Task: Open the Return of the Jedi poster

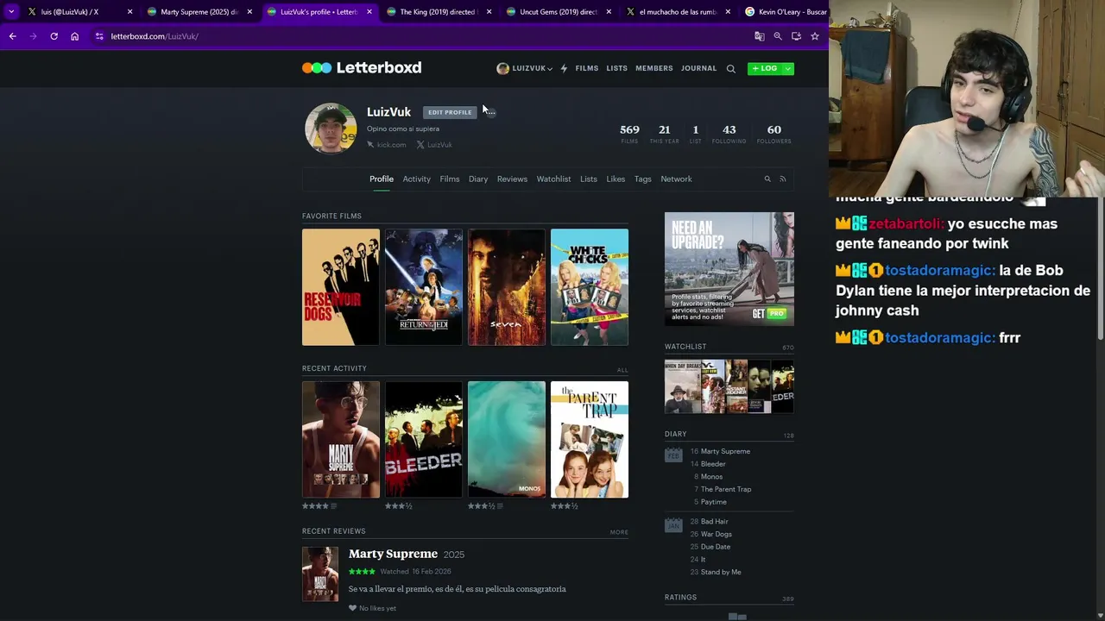Action: pos(424,287)
